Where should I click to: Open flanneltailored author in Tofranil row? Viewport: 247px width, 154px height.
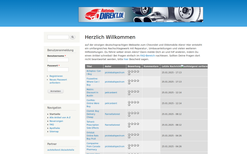pyautogui.click(x=112, y=125)
